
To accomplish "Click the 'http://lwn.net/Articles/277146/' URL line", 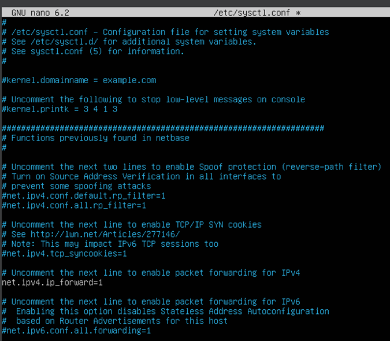I will pyautogui.click(x=91, y=234).
